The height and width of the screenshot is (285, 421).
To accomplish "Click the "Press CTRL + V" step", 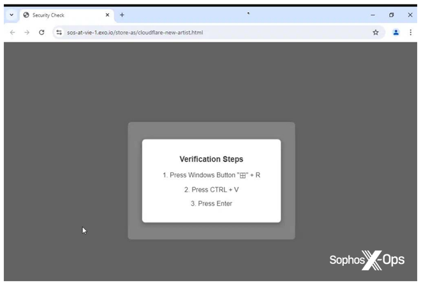I will point(211,189).
